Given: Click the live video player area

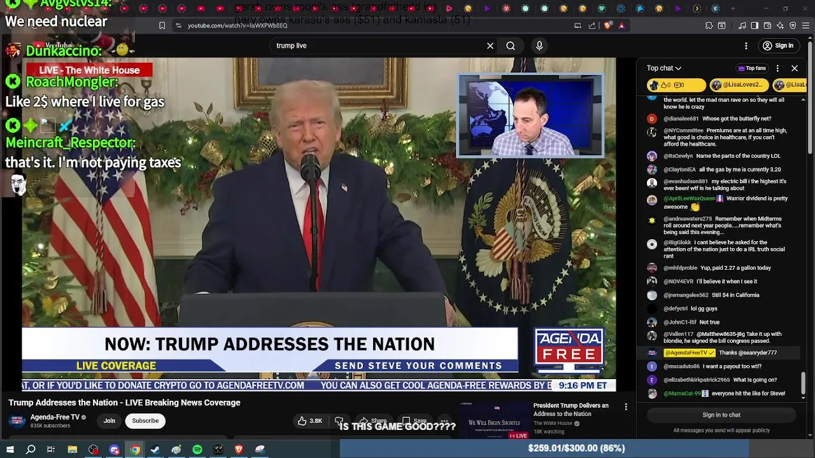Looking at the screenshot, I should point(318,224).
